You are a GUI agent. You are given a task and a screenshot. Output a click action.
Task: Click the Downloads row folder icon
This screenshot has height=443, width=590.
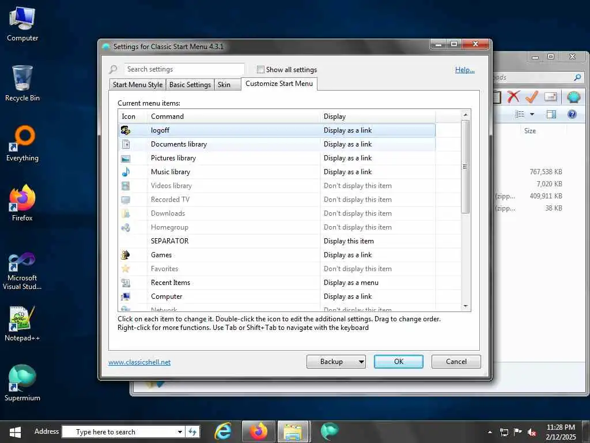[x=126, y=213]
